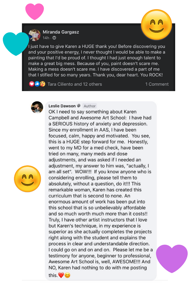Click the group privacy icon next to 14h
This screenshot has height=286, width=191.
54,38
